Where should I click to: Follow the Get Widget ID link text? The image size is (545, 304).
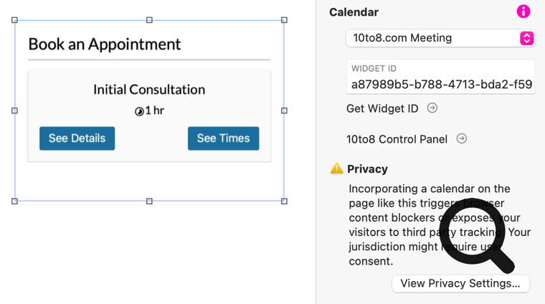point(382,108)
